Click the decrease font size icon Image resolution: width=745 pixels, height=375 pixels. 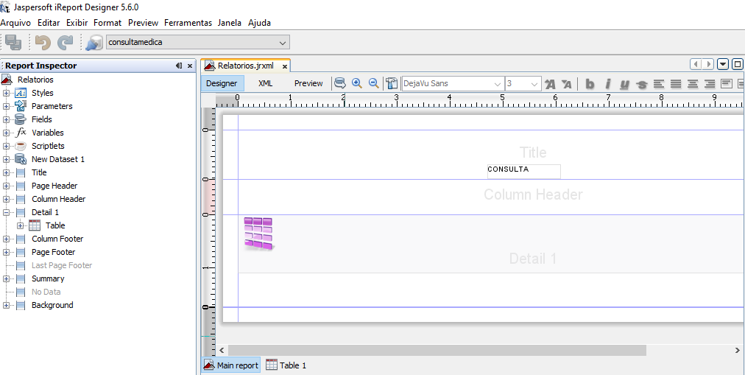click(x=566, y=84)
